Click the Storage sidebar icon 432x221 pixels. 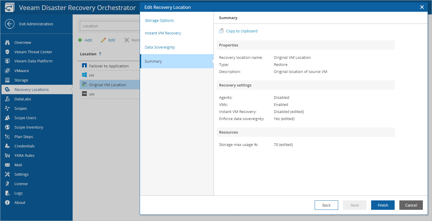8,80
